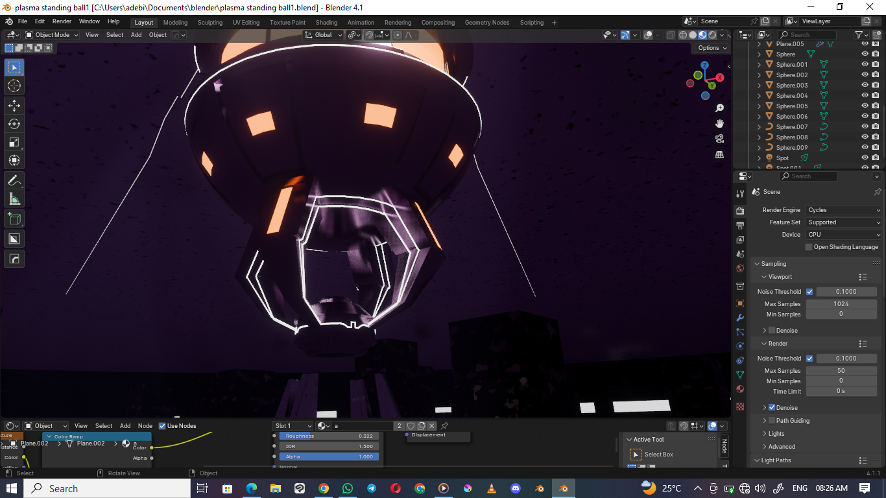Image resolution: width=886 pixels, height=498 pixels.
Task: Uncheck Viewport Noise Threshold checkbox
Action: pyautogui.click(x=809, y=292)
